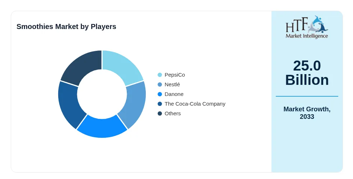Click the Danone legend color dot
This screenshot has width=353, height=179.
(x=160, y=94)
